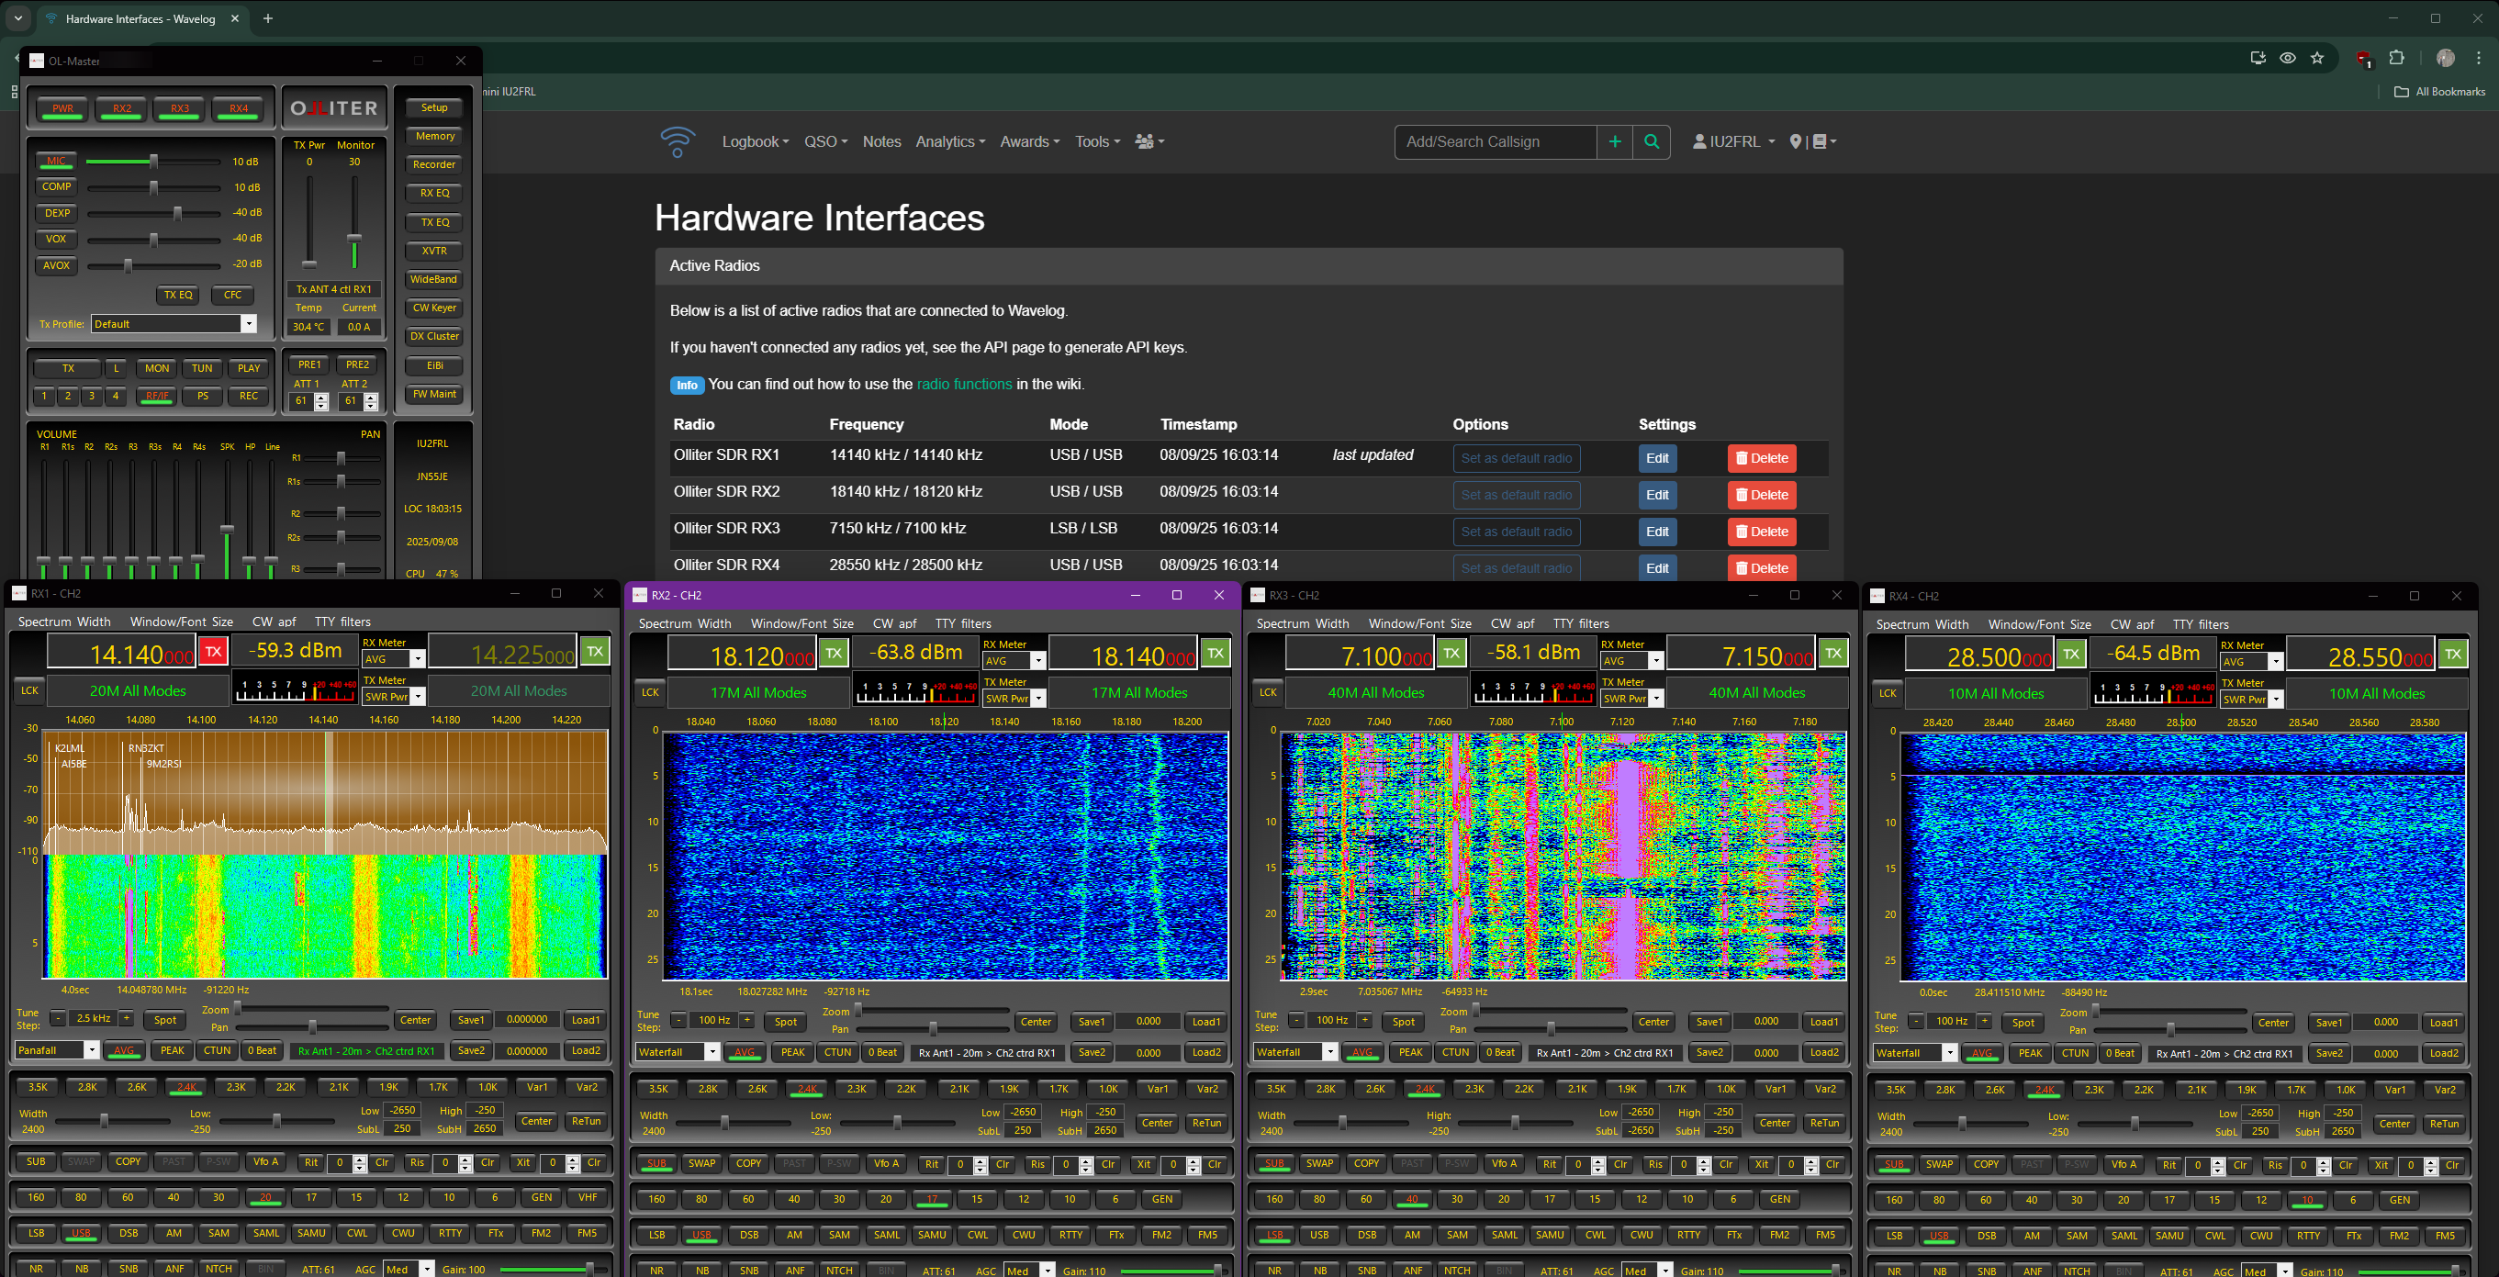Click the location pin icon in navbar

coord(1795,141)
